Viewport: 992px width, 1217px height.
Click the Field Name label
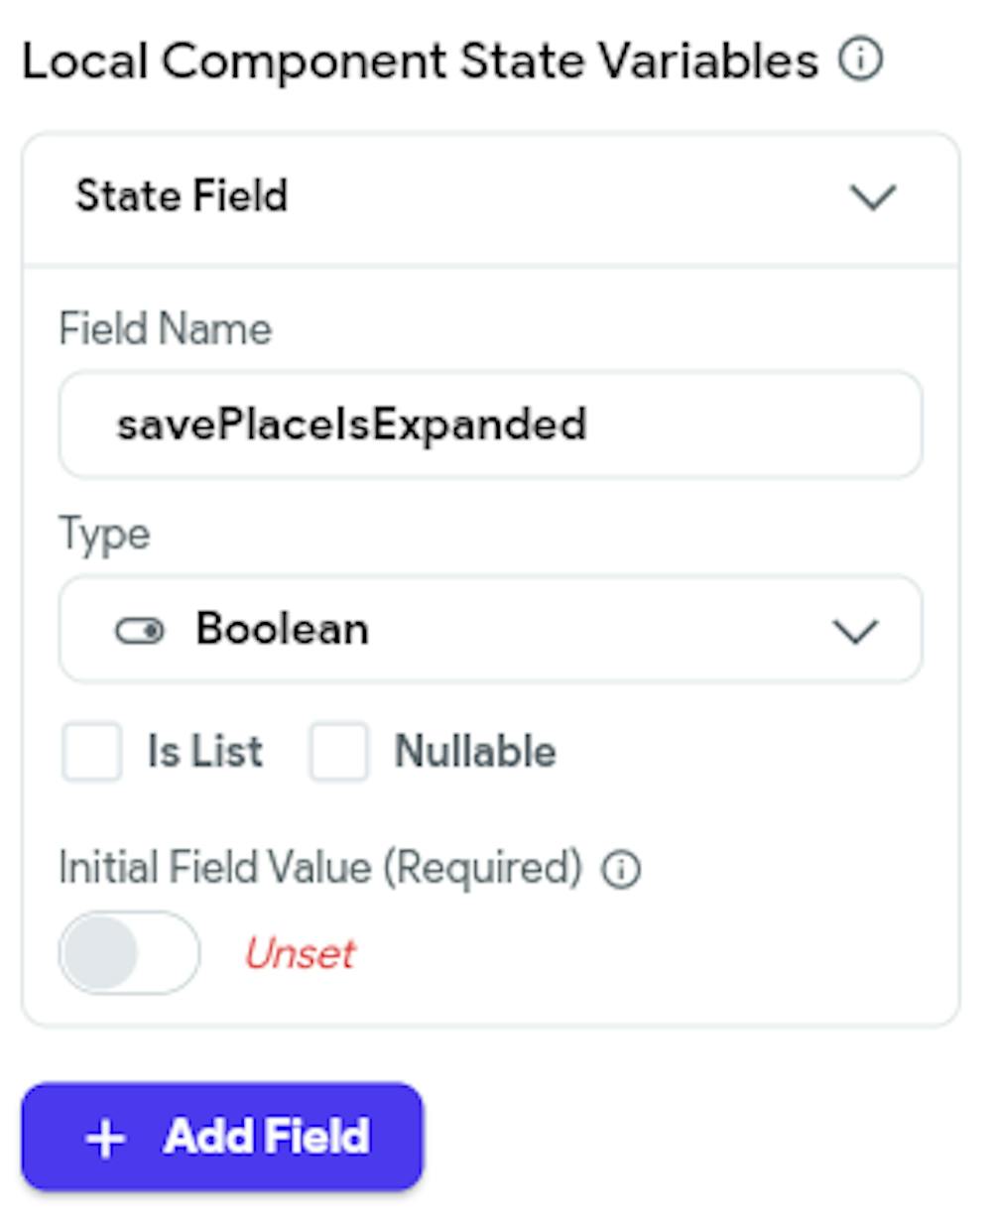[165, 328]
